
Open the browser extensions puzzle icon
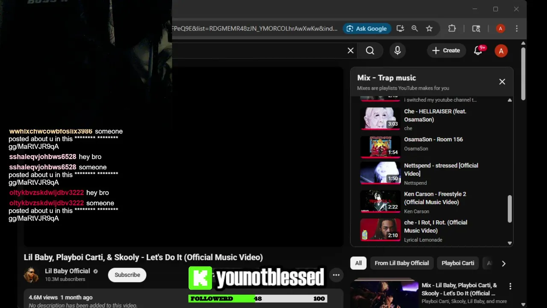tap(452, 29)
